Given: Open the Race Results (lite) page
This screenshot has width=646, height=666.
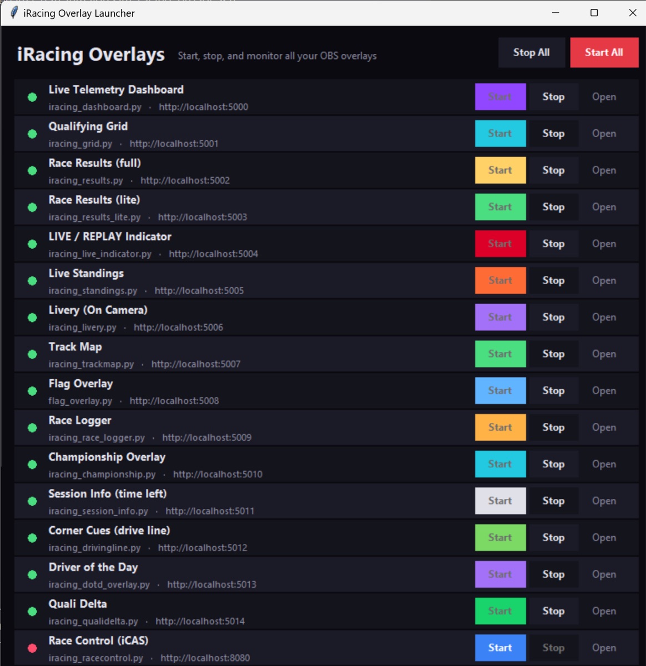Looking at the screenshot, I should (604, 207).
